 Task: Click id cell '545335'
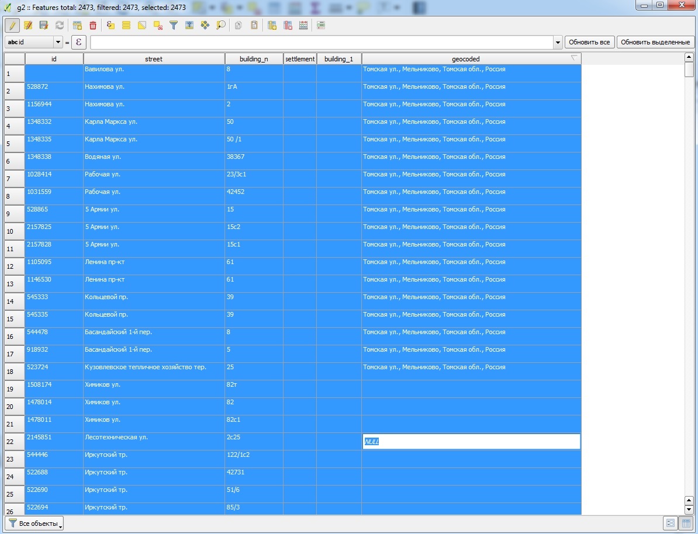coord(54,318)
